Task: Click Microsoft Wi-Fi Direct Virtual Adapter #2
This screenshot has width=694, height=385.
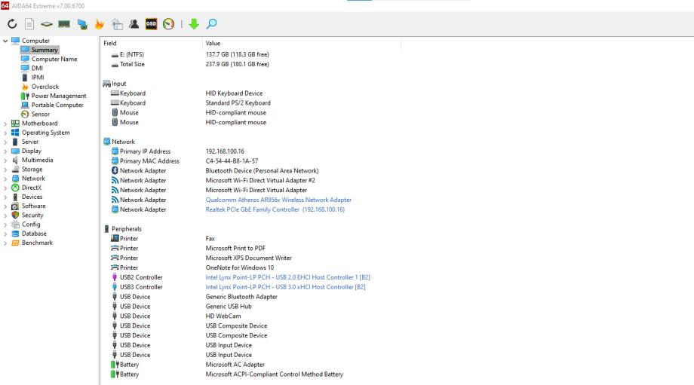Action: (260, 180)
